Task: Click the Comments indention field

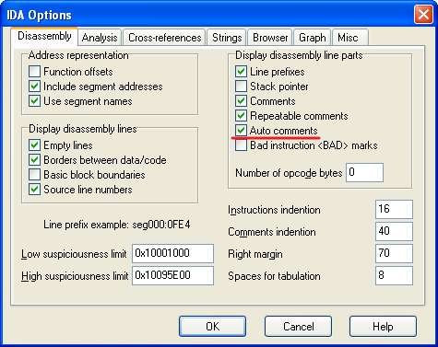Action: point(394,231)
